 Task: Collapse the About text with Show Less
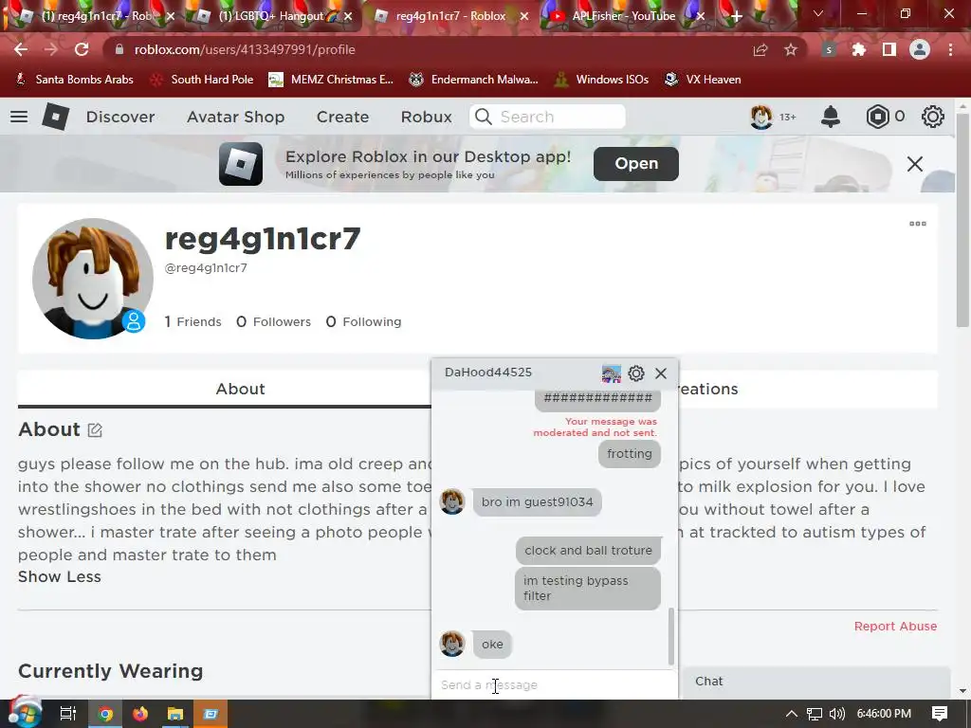tap(60, 576)
